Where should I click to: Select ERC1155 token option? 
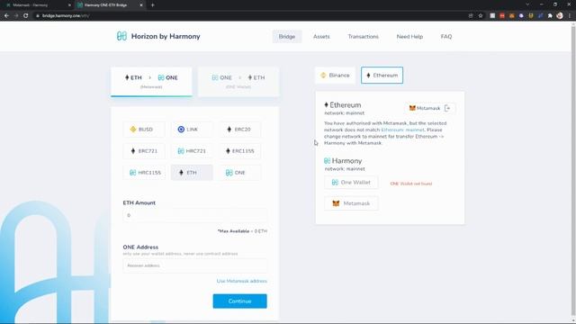coord(240,151)
